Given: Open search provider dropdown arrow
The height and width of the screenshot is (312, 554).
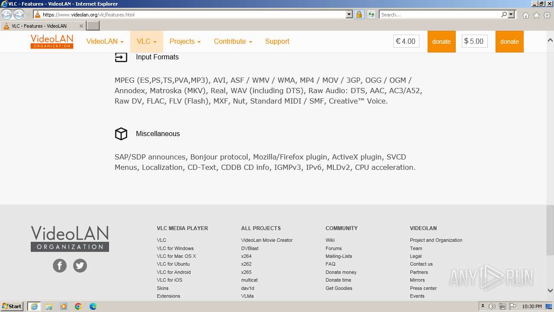Looking at the screenshot, I should pos(512,14).
